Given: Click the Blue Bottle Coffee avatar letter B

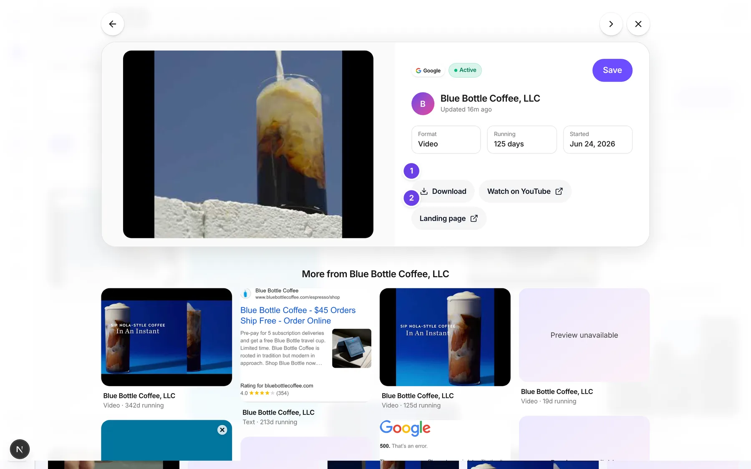Looking at the screenshot, I should coord(423,104).
